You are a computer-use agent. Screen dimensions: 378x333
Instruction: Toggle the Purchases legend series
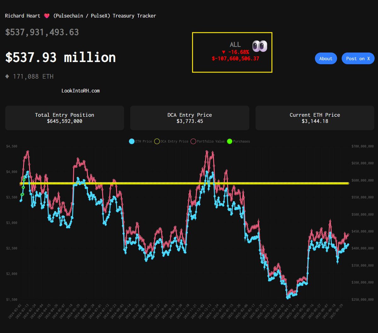pos(238,142)
